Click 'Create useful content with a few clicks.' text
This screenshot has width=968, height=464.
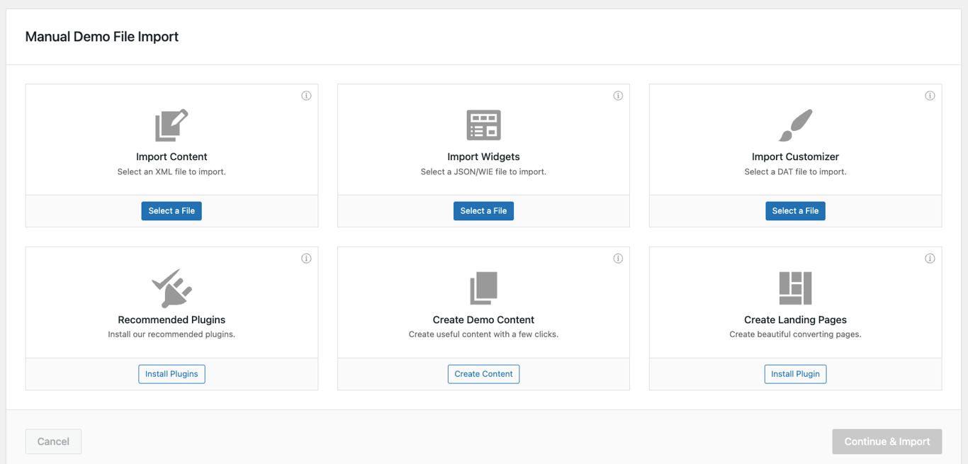[x=483, y=334]
